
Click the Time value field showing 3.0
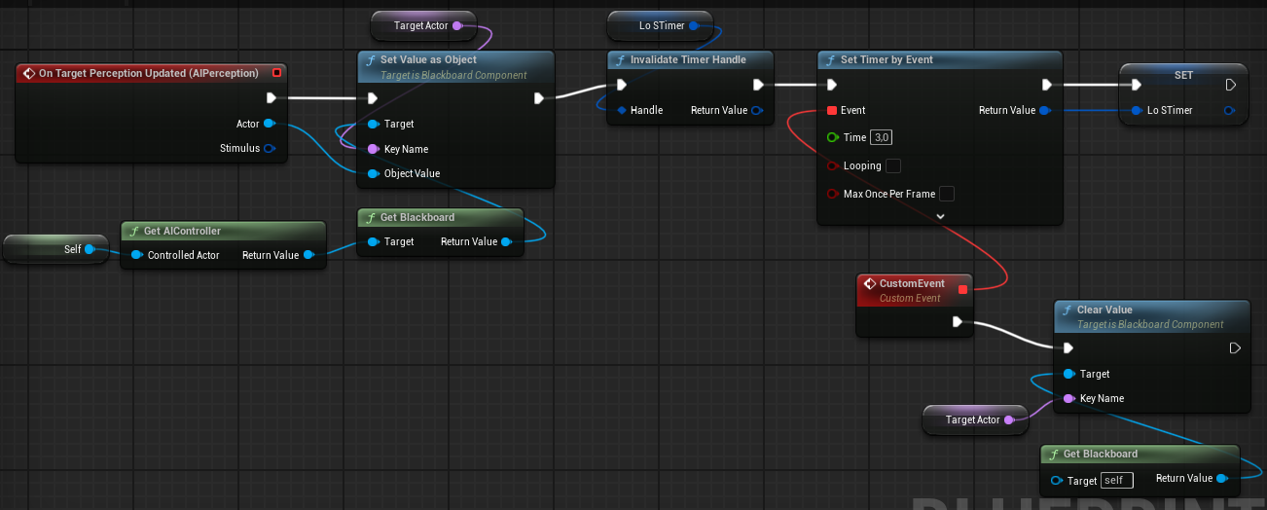tap(882, 138)
